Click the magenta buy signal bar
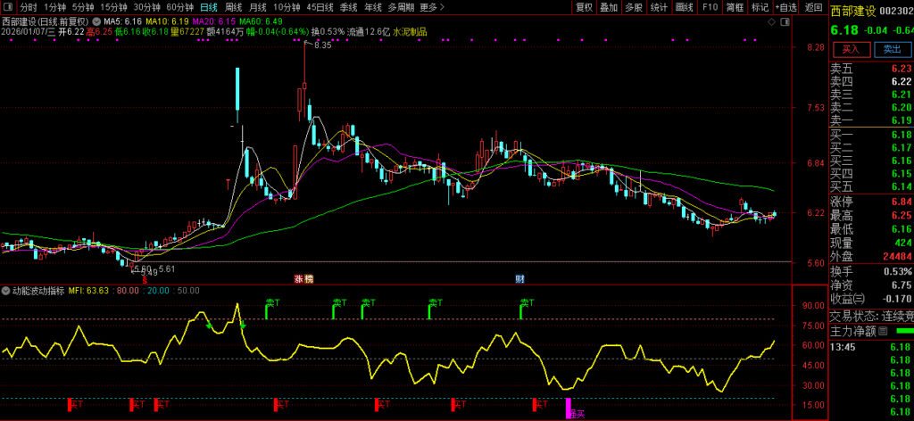Viewport: 914px width, 421px height. (x=568, y=408)
